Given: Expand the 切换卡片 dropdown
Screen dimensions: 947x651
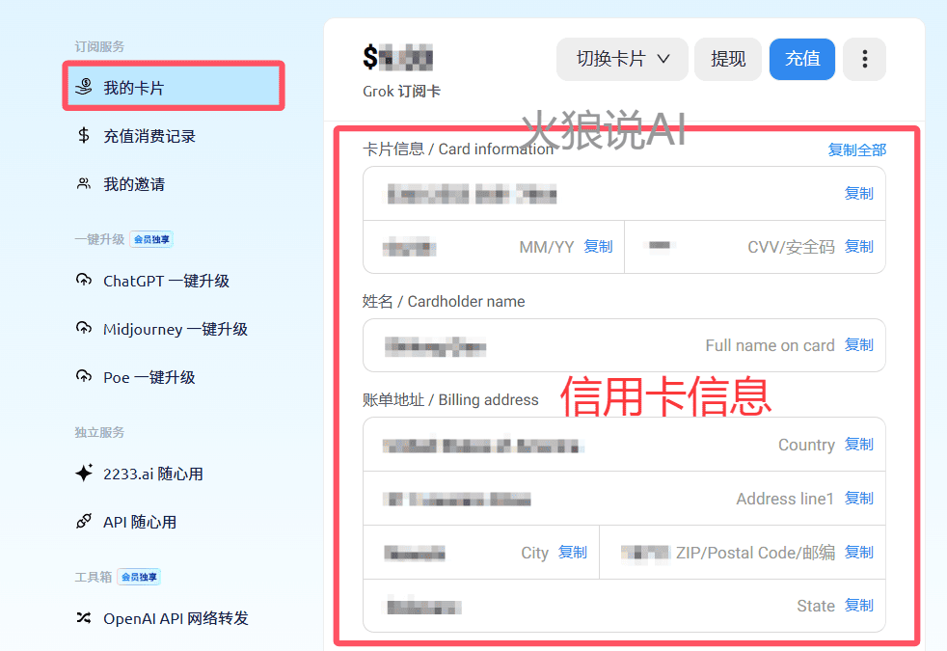Looking at the screenshot, I should coord(622,59).
